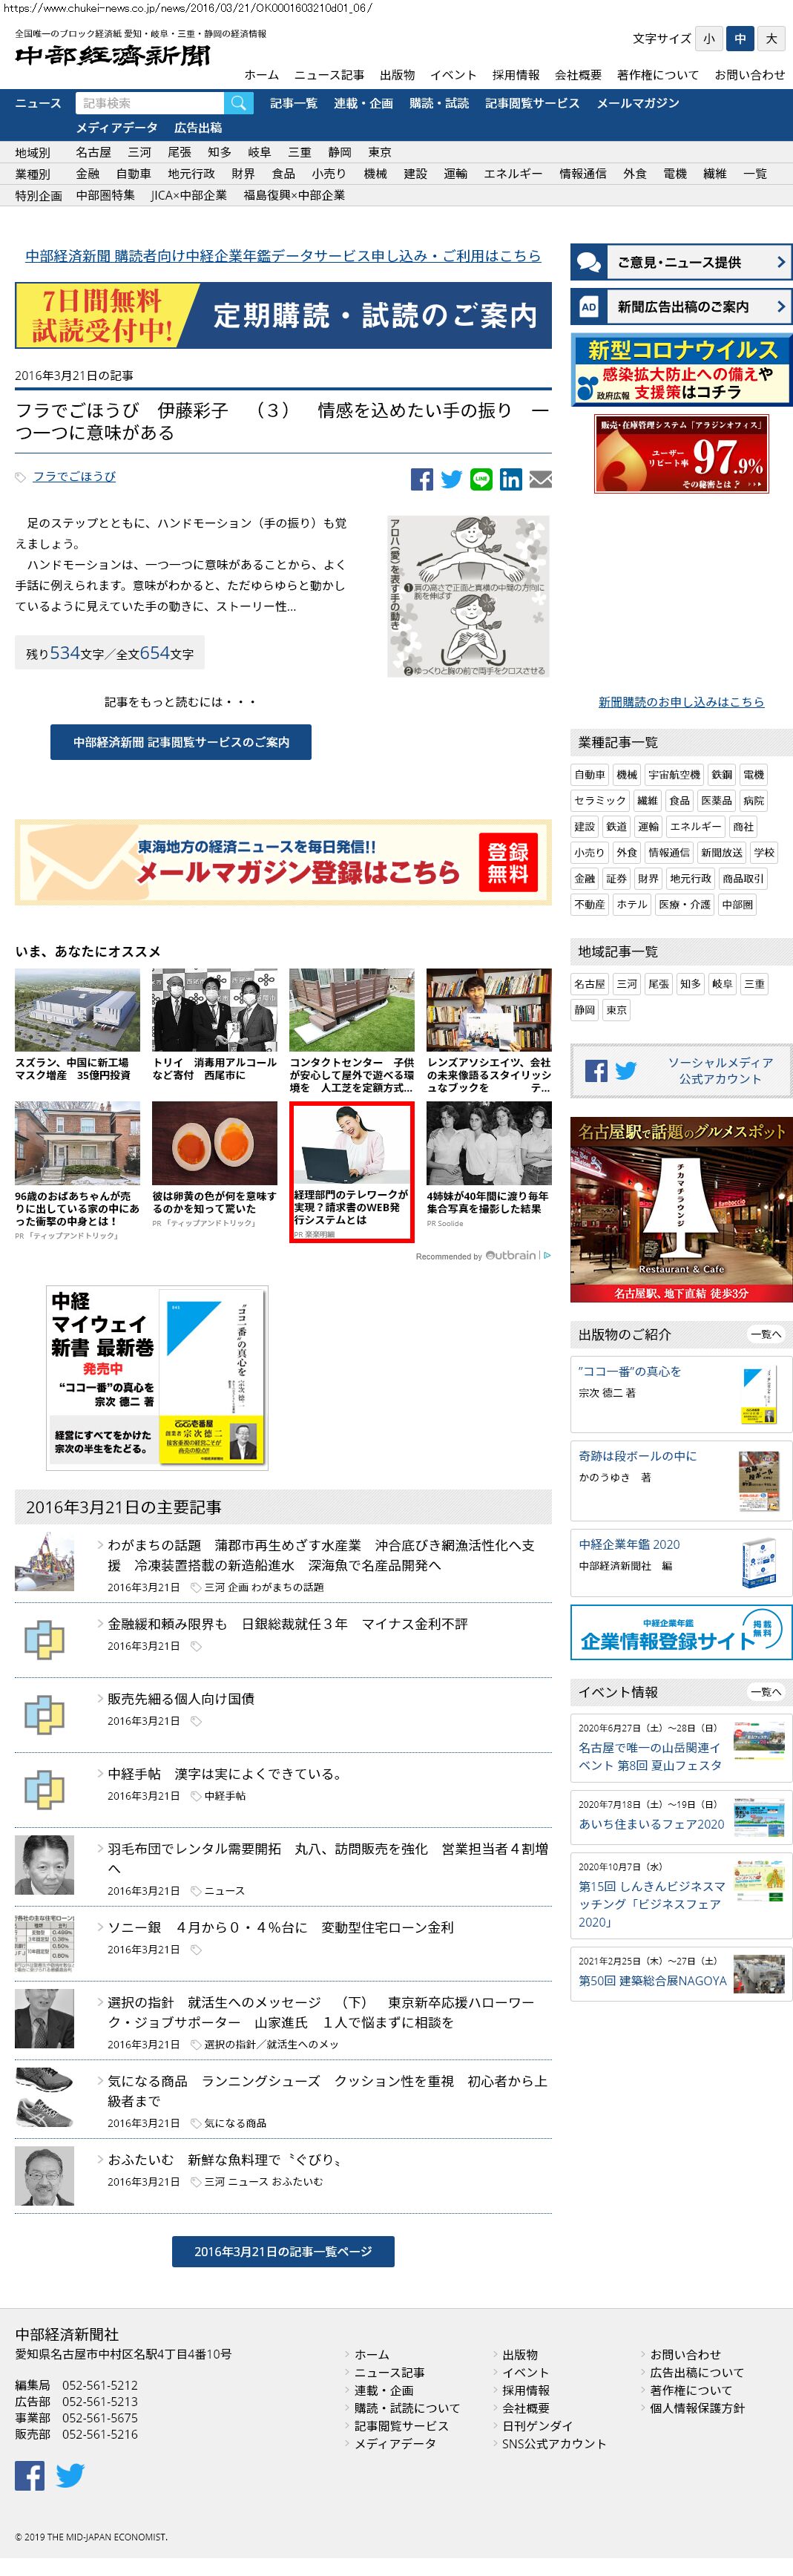Click speech bubble icon for ご意見・ニュース提供
This screenshot has width=793, height=2576.
point(589,262)
